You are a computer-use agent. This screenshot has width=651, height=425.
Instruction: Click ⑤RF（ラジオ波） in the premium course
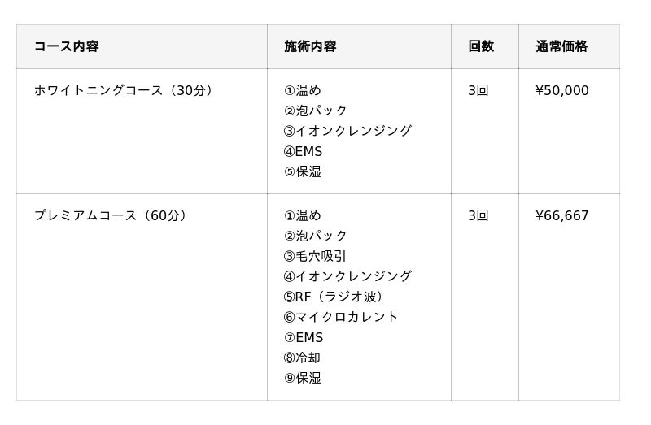click(x=335, y=297)
